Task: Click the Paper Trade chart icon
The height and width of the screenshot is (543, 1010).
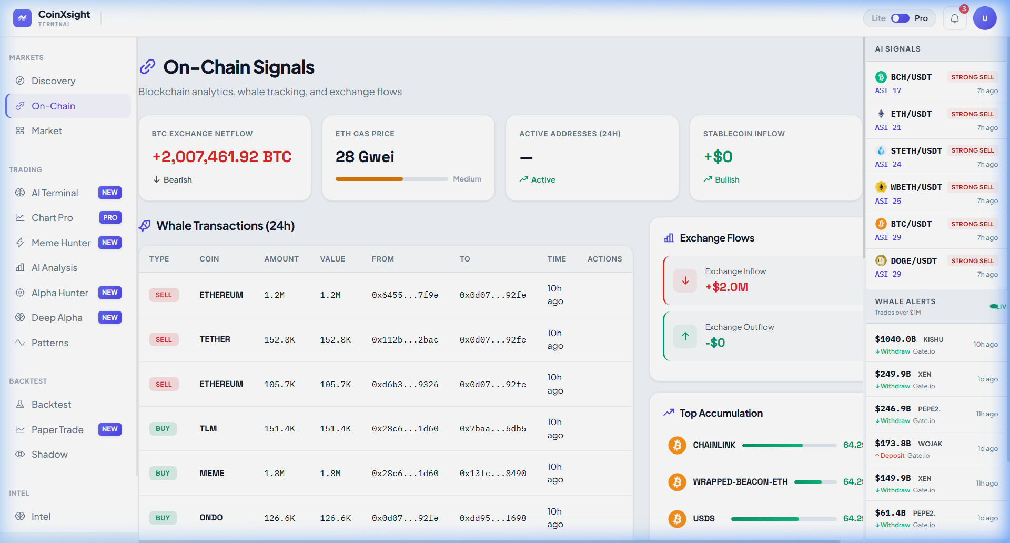Action: coord(20,429)
